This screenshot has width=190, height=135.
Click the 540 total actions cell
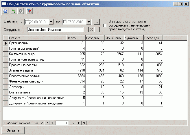coord(153,70)
